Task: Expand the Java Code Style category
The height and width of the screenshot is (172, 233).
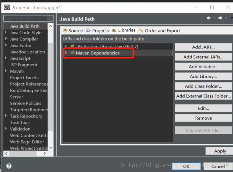Action: pyautogui.click(x=6, y=32)
